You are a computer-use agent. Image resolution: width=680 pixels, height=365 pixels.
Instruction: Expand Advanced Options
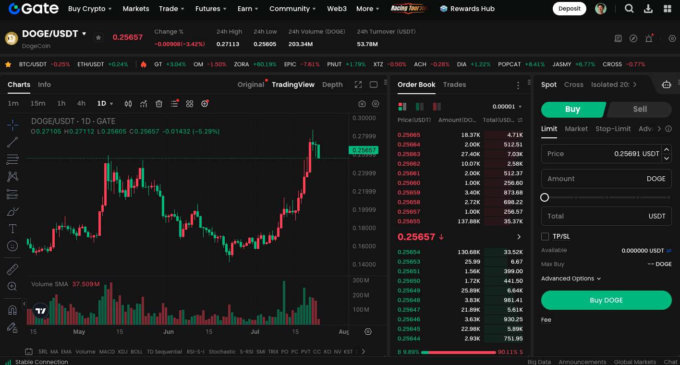pyautogui.click(x=571, y=279)
